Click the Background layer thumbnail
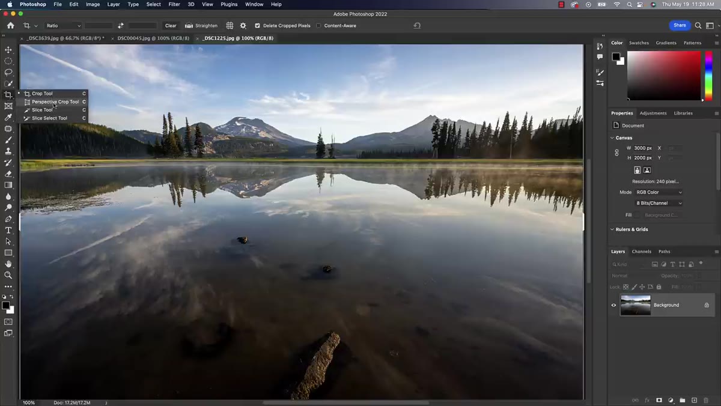This screenshot has width=721, height=406. [635, 305]
